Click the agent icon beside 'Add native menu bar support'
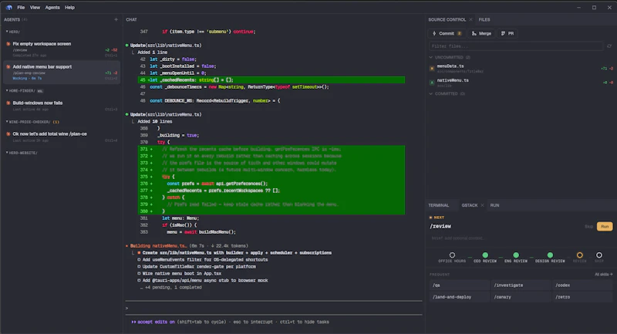Screen dimensions: 617x334 (x=8, y=67)
